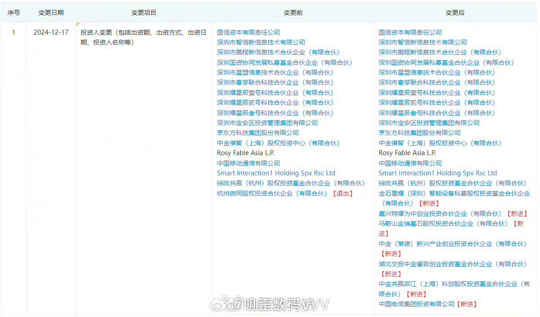Image resolution: width=540 pixels, height=317 pixels.
Task: Click 深圳耀星辰叁号科技合伙企业 under 变更后
Action: (x=437, y=113)
